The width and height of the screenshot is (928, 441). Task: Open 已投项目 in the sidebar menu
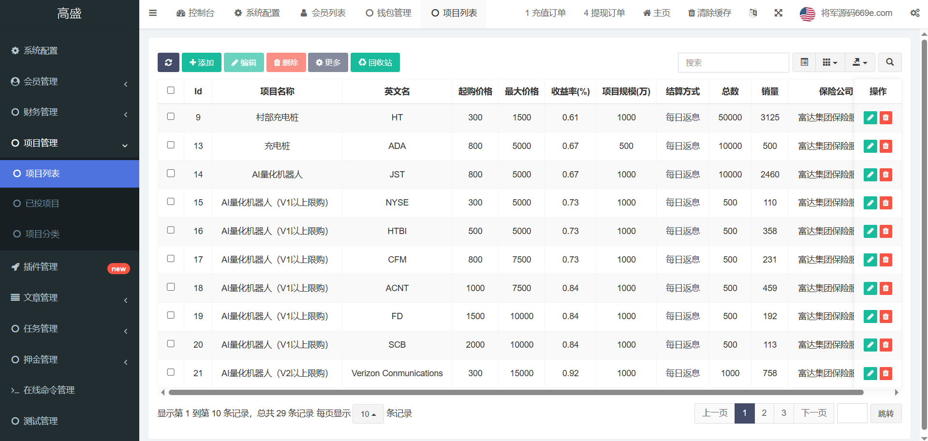point(42,204)
